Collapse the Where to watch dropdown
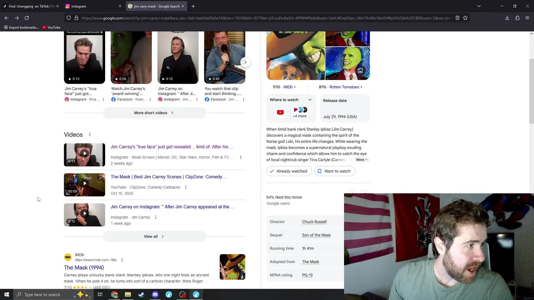Viewport: 534px width, 300px height. pos(310,100)
